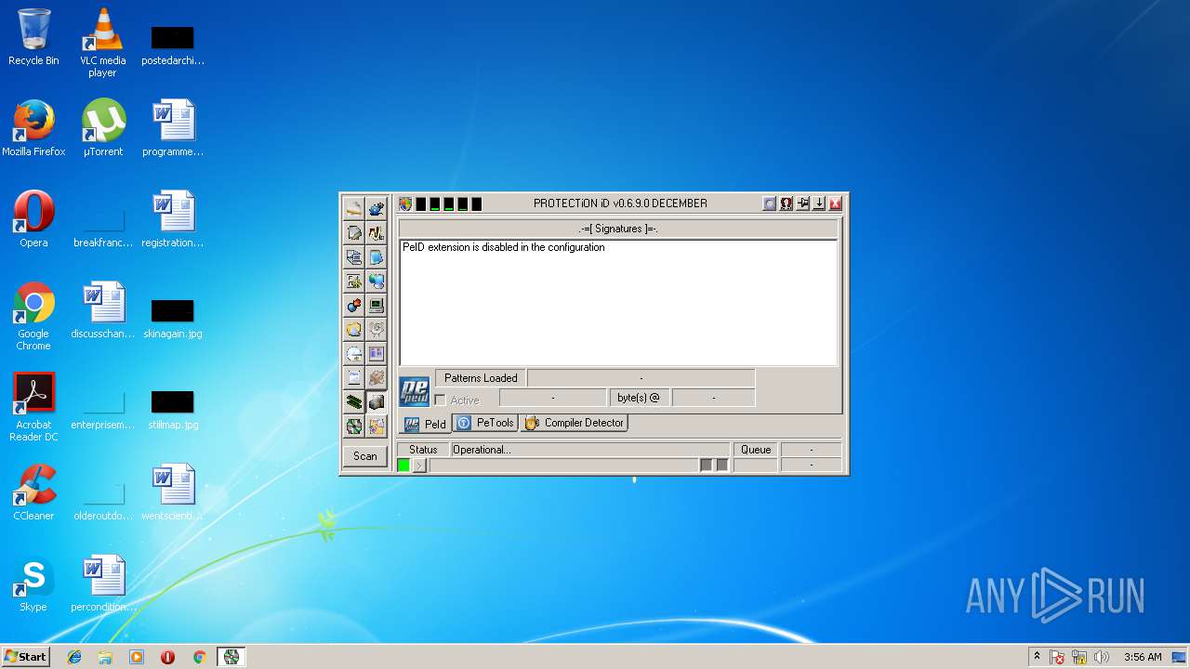The image size is (1190, 669).
Task: Click the PeID extension disabled message text
Action: coord(503,247)
